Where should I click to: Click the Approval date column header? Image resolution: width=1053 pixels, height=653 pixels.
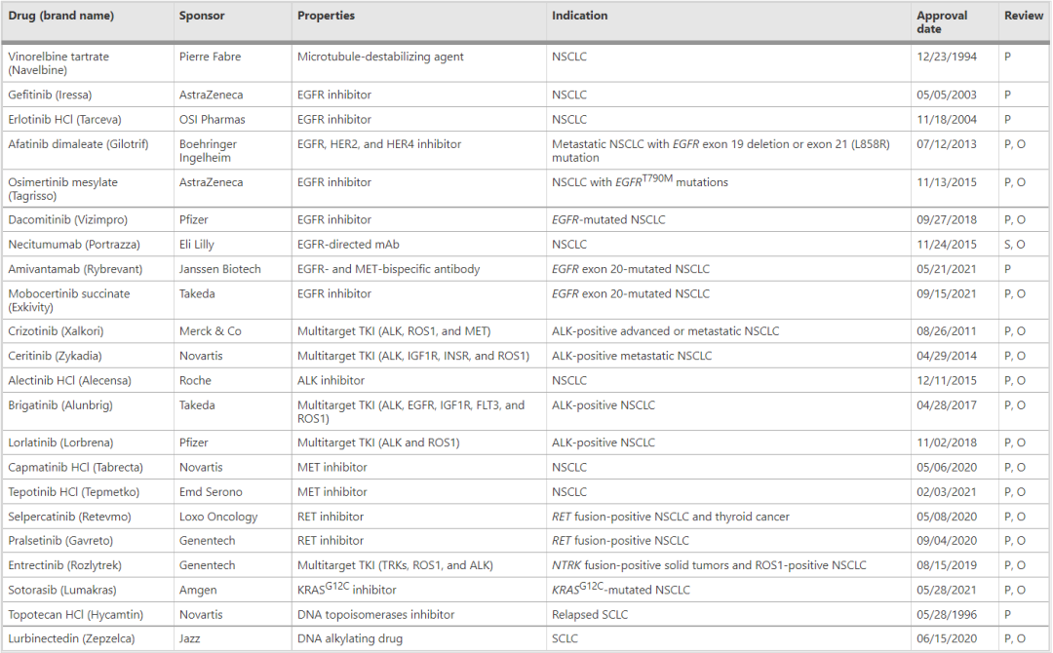pyautogui.click(x=942, y=22)
